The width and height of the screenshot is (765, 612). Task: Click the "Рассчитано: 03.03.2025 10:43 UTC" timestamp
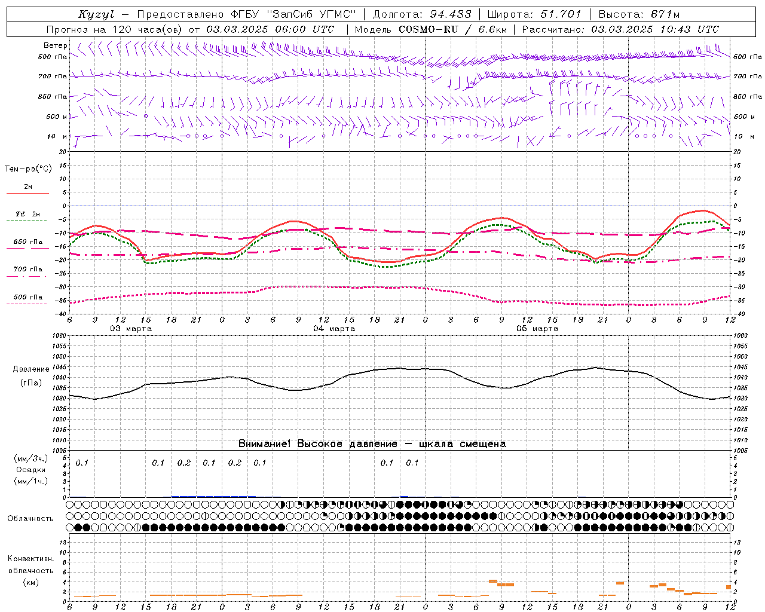click(x=620, y=29)
